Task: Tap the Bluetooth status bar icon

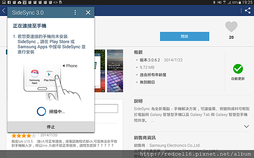Action: coord(214,2)
